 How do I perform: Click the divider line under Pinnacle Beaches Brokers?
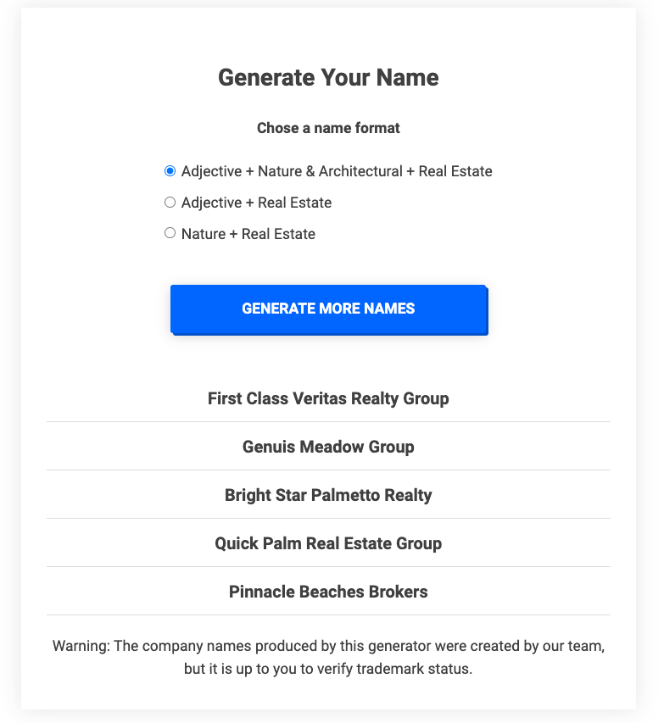click(328, 615)
